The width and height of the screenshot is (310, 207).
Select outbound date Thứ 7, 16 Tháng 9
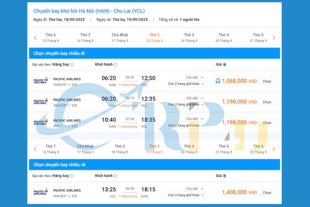85,38
